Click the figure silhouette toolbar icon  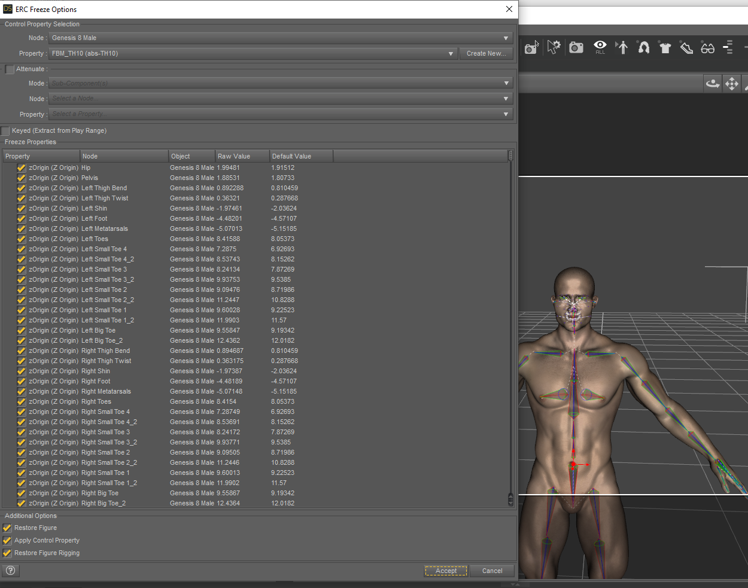pyautogui.click(x=622, y=47)
